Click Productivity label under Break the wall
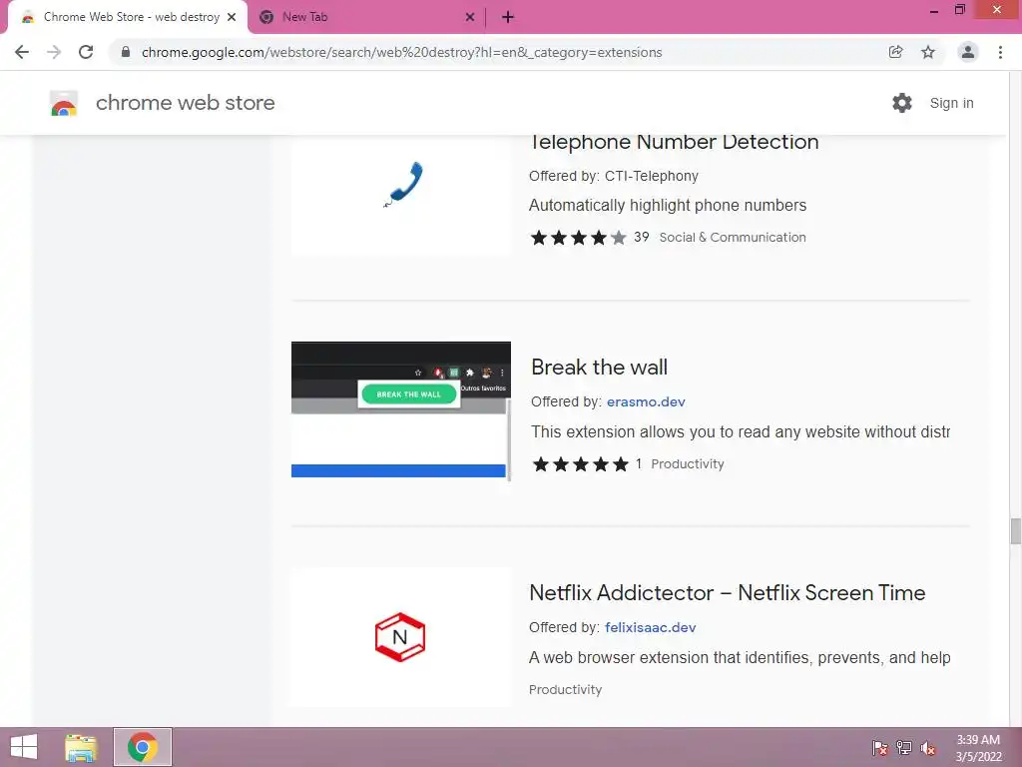Screen dimensions: 1022x767 (688, 464)
